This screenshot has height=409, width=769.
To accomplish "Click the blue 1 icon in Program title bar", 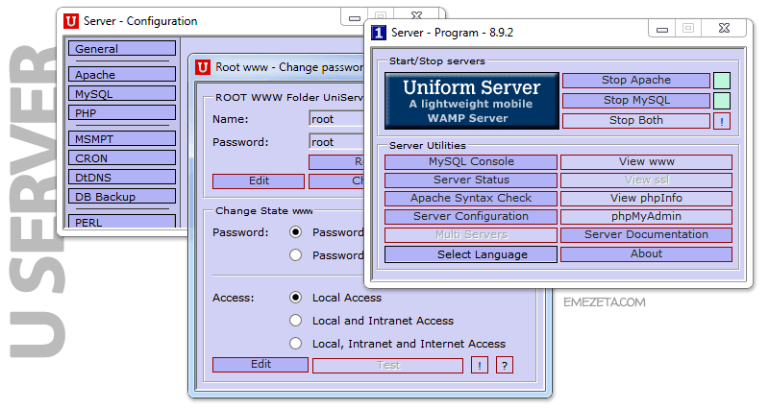I will point(379,33).
